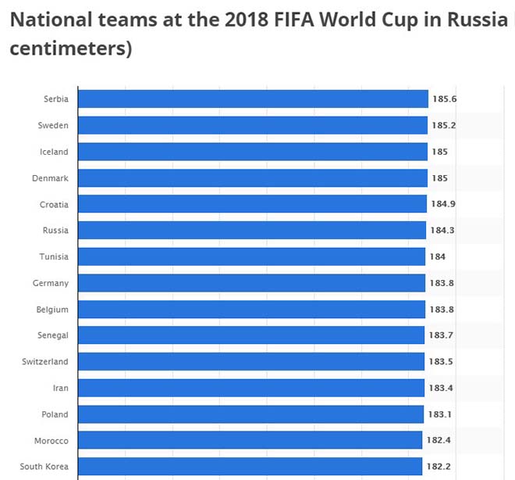Click the South Korea bar
Viewport: 515px width, 480px height.
pos(249,467)
